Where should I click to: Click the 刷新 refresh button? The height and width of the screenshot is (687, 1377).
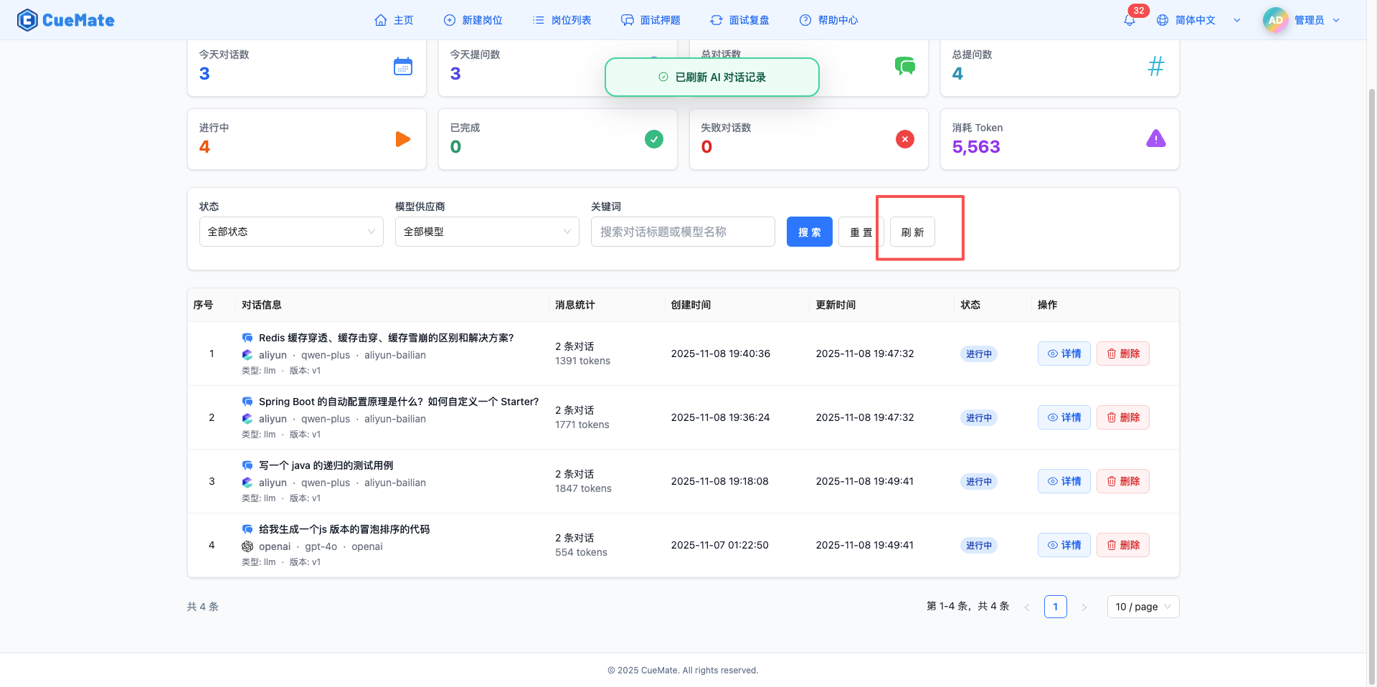coord(912,232)
